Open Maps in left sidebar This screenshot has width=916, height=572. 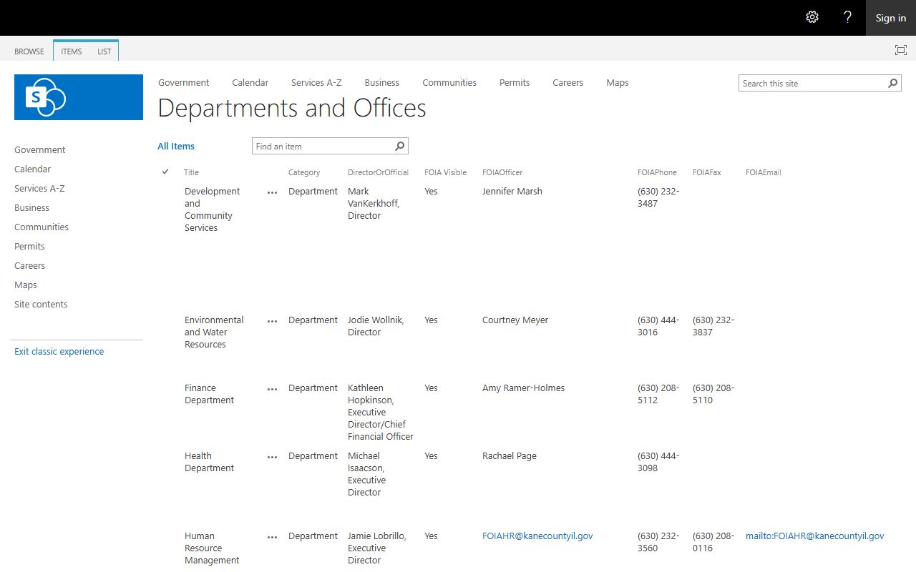point(26,285)
